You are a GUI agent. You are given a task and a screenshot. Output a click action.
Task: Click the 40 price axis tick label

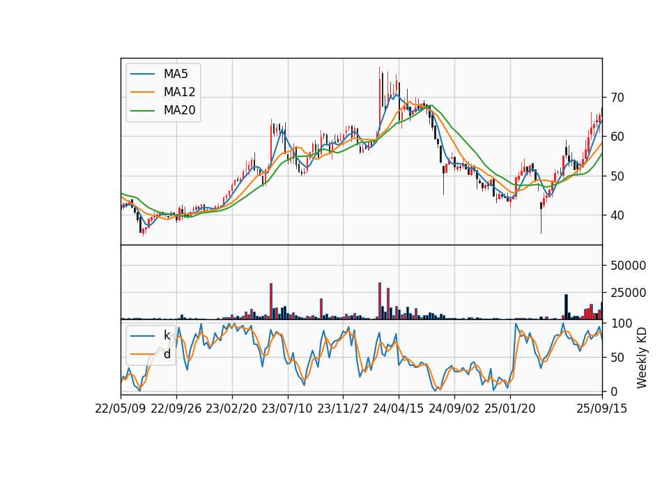[x=617, y=215]
